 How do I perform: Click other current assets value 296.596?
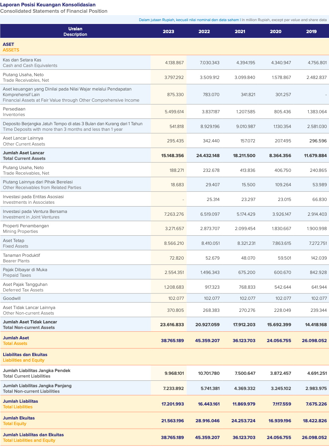(x=318, y=141)
